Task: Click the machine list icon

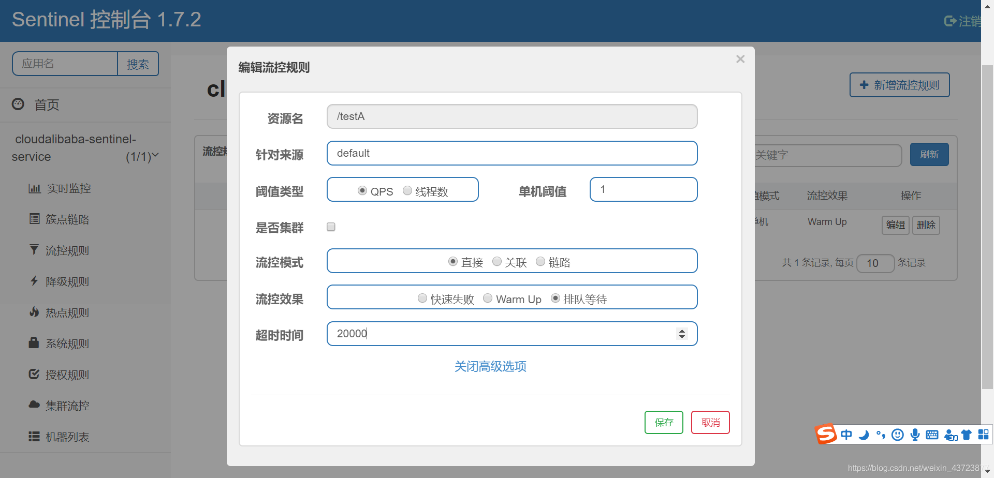Action: [x=34, y=436]
